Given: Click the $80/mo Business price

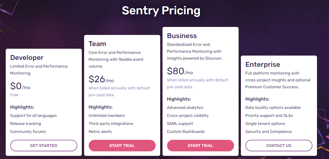Looking at the screenshot, I should (x=180, y=71).
